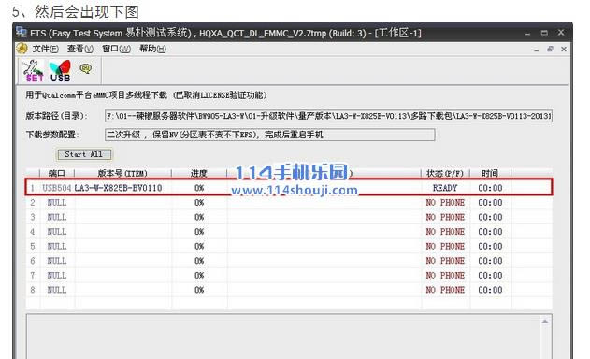Restore the inner workspace child window
Viewport: 590px width, 359px height.
[550, 49]
